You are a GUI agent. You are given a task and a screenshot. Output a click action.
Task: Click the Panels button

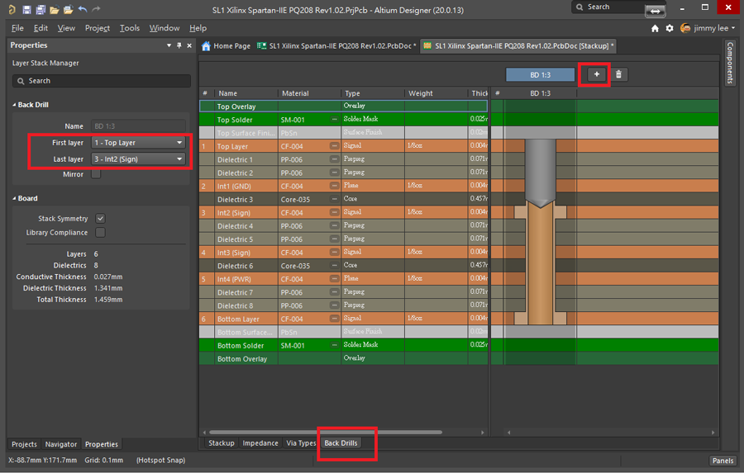[x=722, y=461]
